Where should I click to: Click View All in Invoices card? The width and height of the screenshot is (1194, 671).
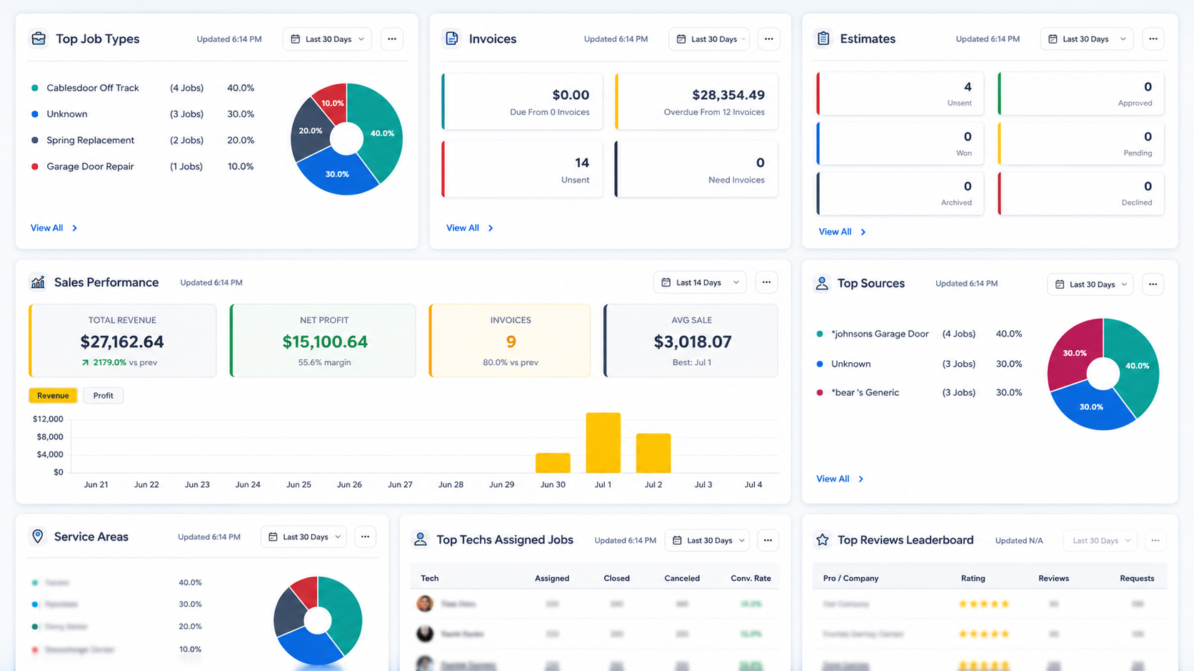point(469,228)
